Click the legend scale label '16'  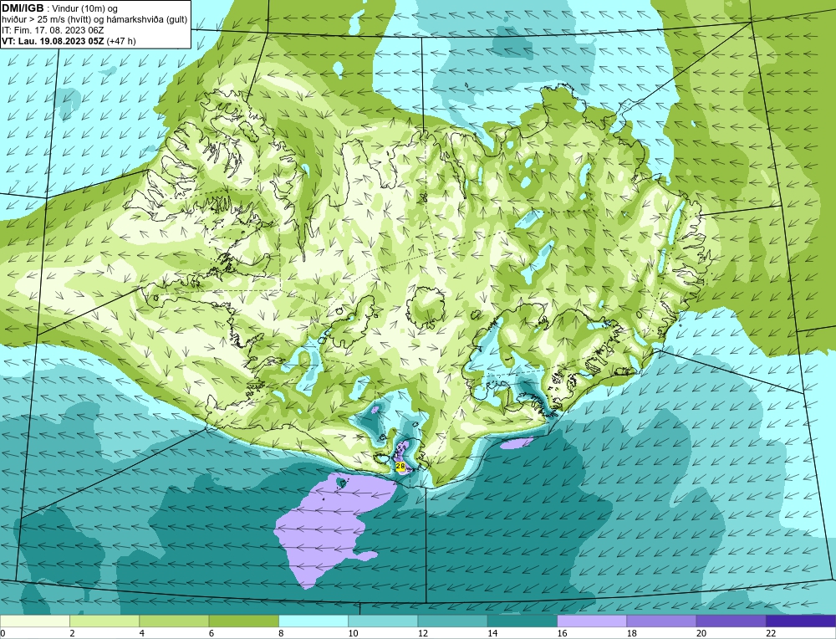563,633
